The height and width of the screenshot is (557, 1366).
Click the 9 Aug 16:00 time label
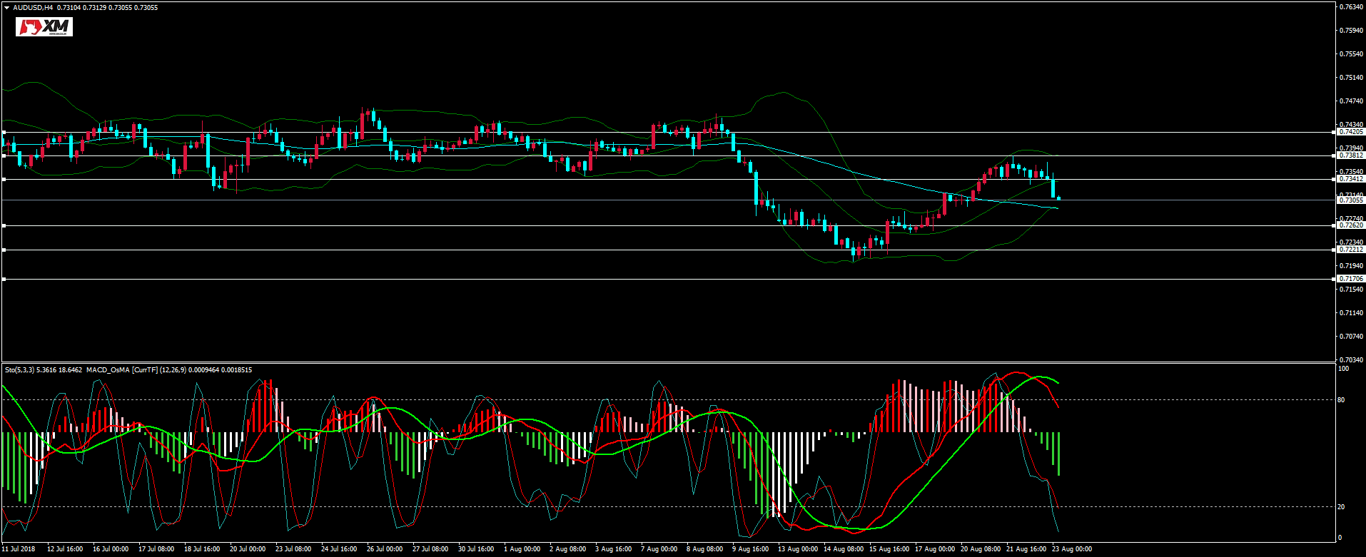(750, 549)
